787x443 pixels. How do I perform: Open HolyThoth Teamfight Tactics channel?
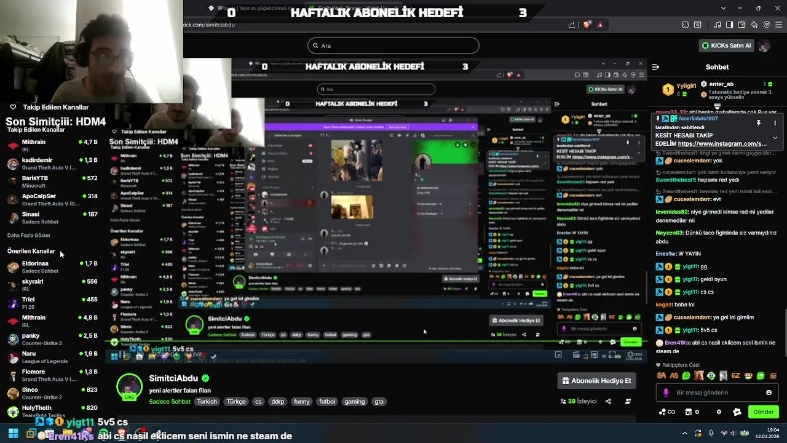tap(52, 411)
